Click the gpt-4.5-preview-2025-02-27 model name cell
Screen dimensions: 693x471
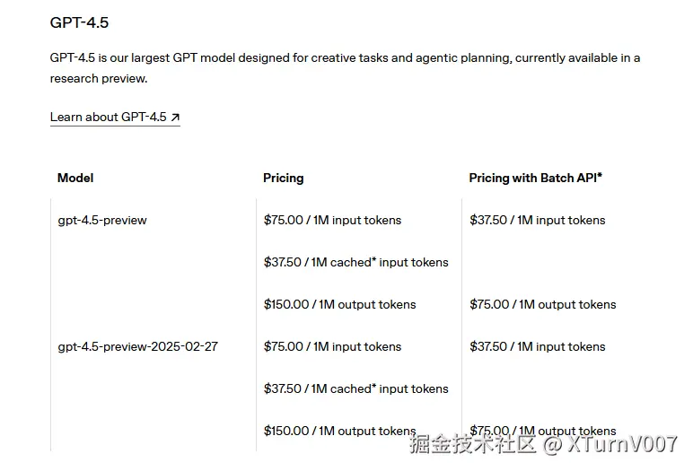coord(137,346)
